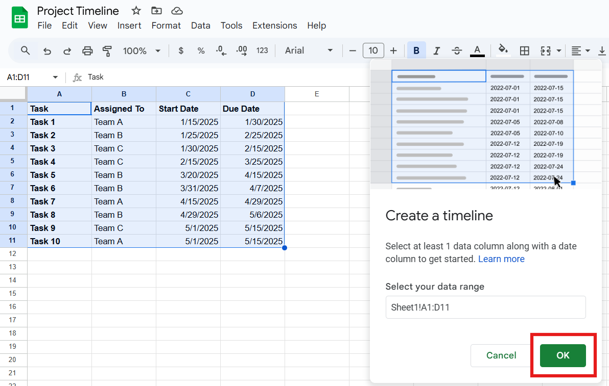Image resolution: width=609 pixels, height=386 pixels.
Task: Open the text color picker
Action: tap(477, 50)
